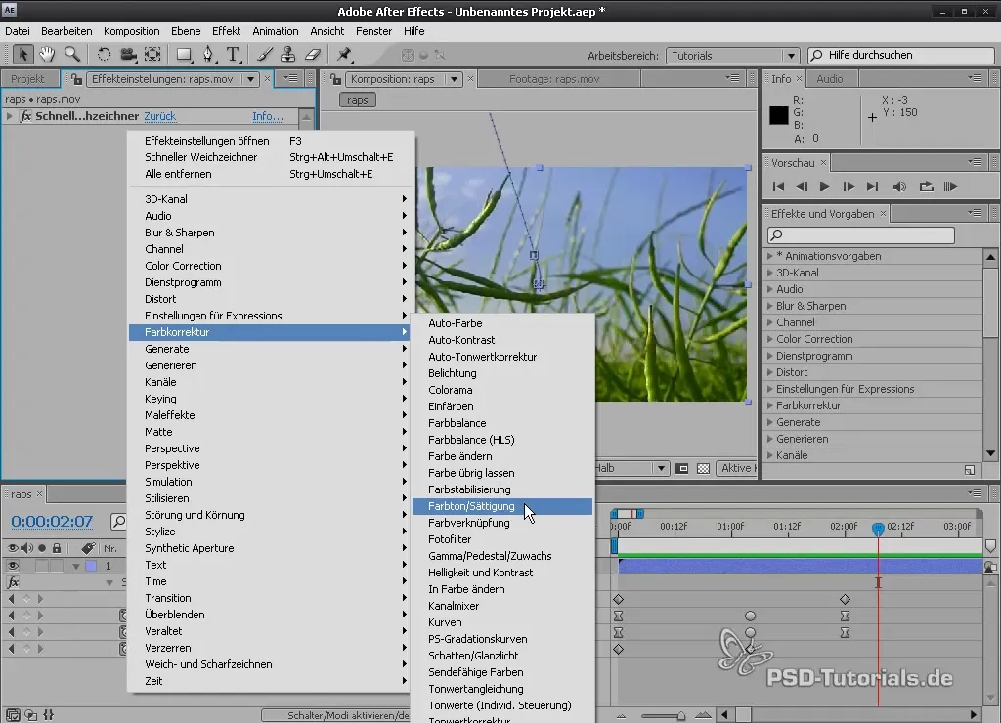Open the Arbeitsbereich Tutorials dropdown
Image resolution: width=1001 pixels, height=723 pixels.
coord(732,56)
